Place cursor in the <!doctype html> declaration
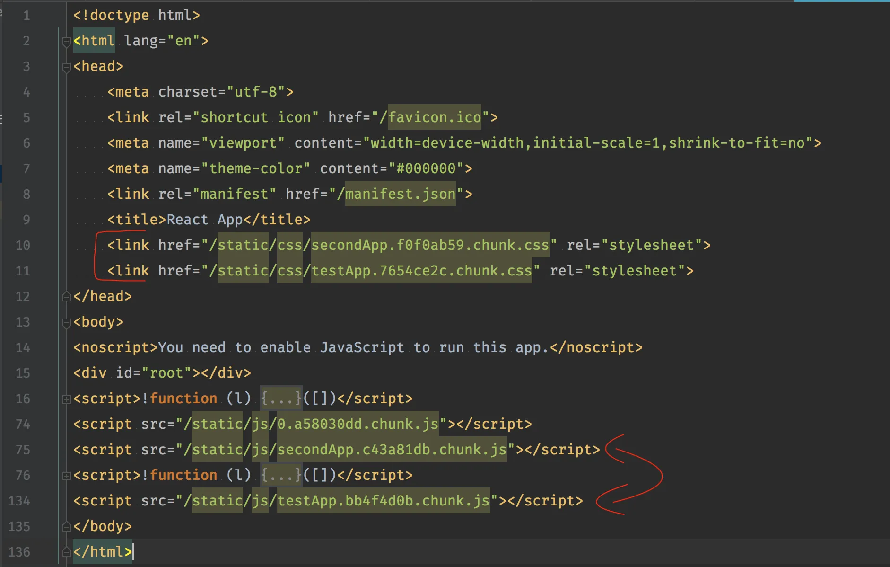 pos(137,15)
